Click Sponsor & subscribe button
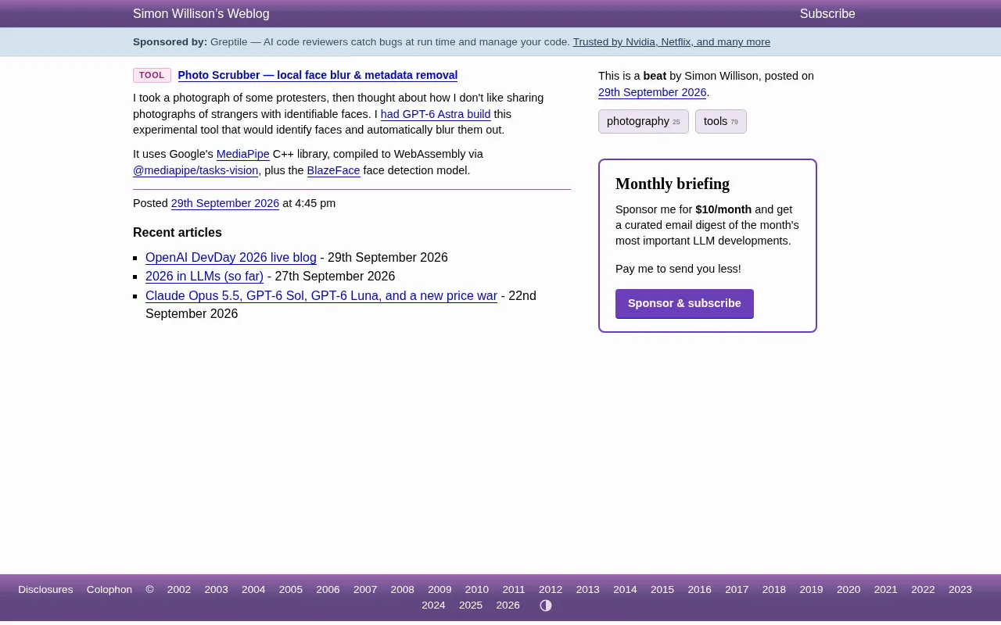The height and width of the screenshot is (625, 1001). click(x=684, y=303)
